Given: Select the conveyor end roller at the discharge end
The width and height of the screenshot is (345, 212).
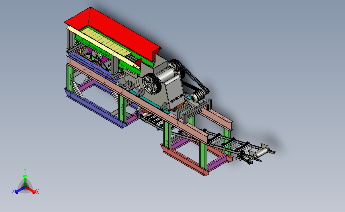Looking at the screenshot, I should (262, 152).
